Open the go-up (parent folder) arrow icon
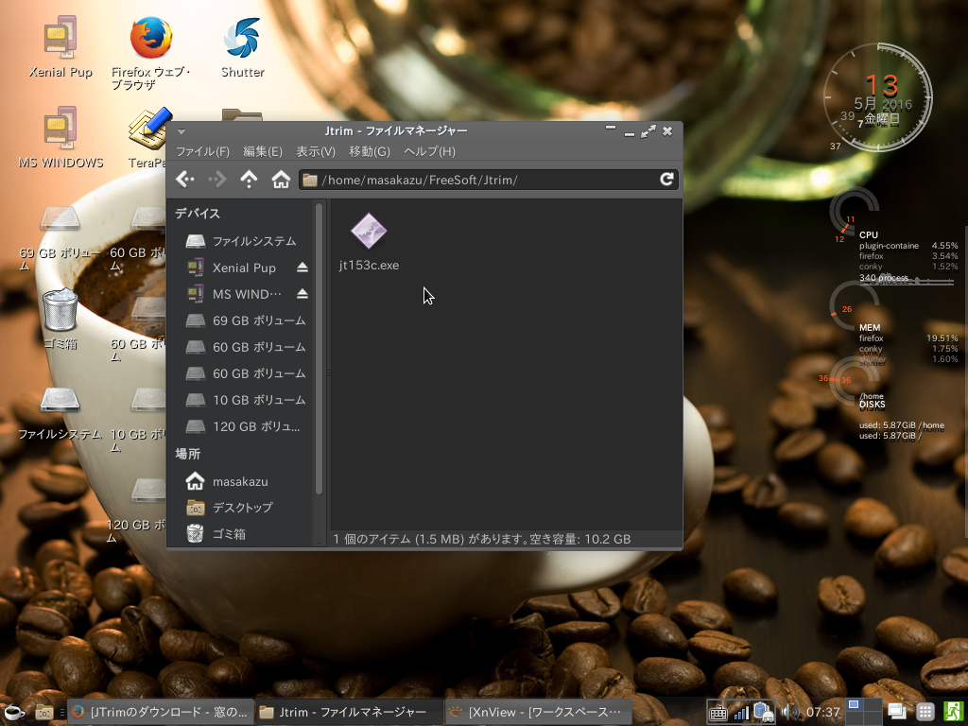This screenshot has height=726, width=968. click(x=249, y=179)
